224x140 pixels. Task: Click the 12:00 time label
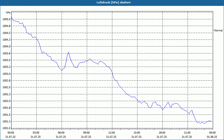coord(111,133)
